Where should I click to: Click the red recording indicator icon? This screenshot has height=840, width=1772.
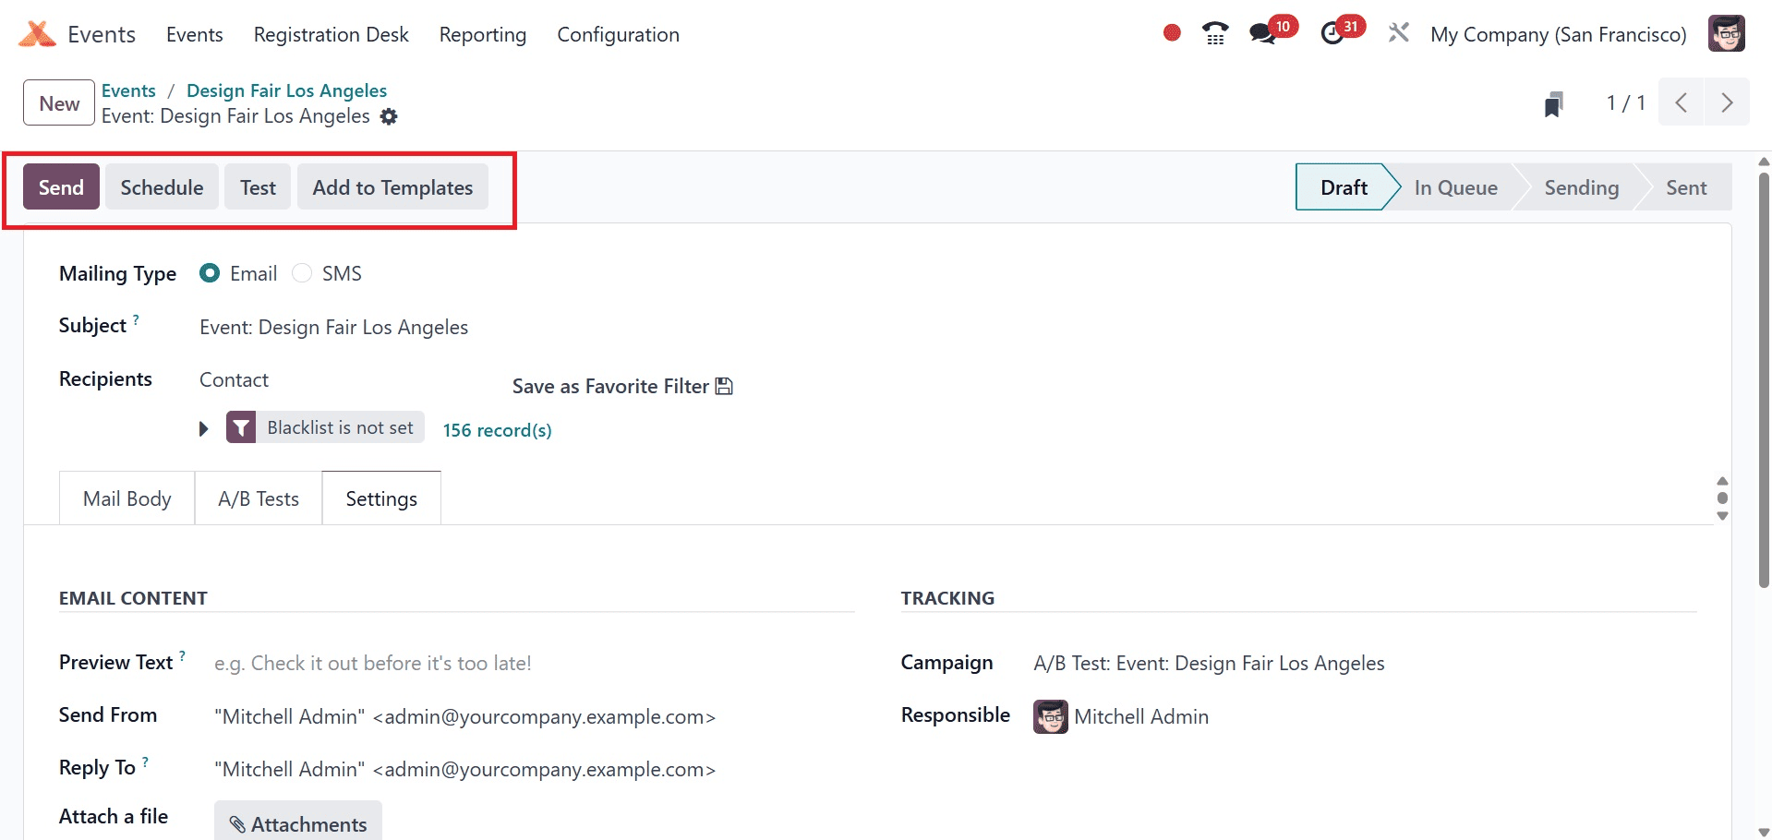1172,33
